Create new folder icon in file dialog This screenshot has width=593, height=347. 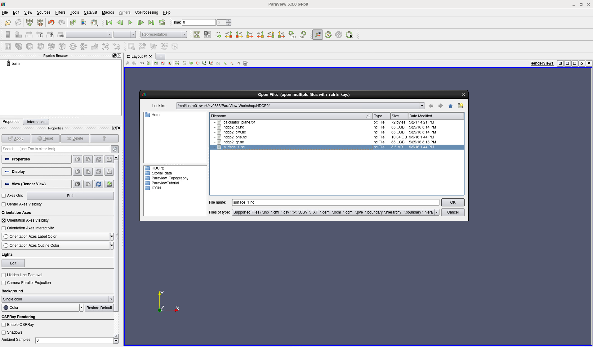(460, 106)
